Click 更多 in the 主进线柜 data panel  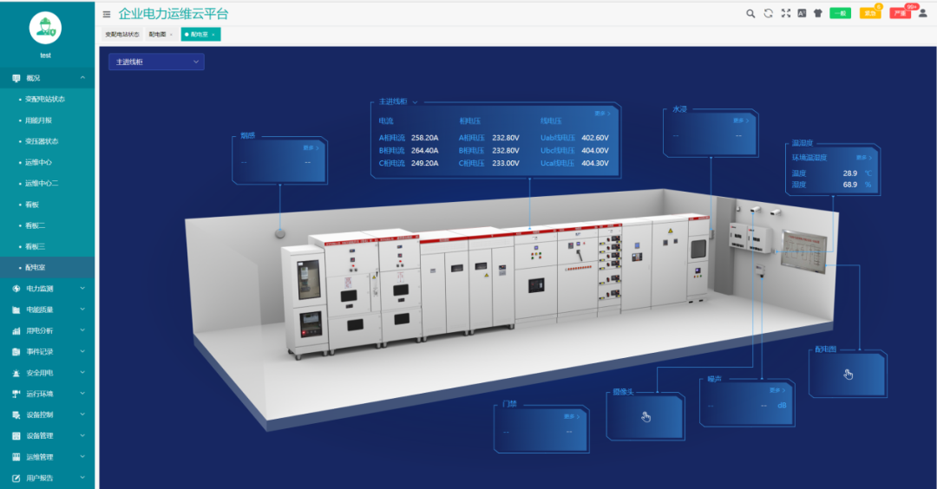602,114
